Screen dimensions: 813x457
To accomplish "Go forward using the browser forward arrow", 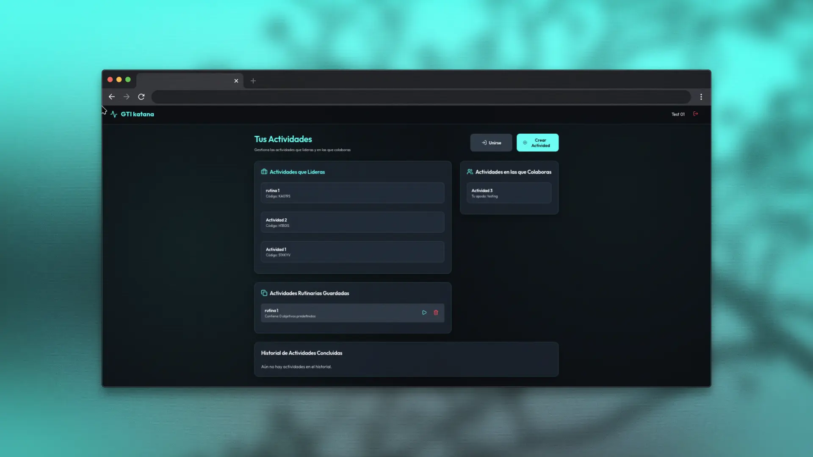I will [x=127, y=97].
